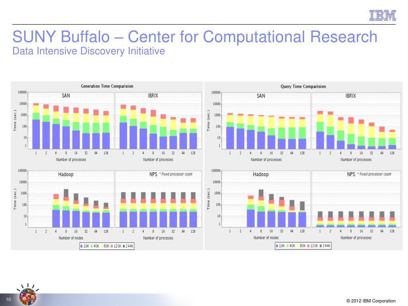
Task: Click 'Number of nodes' axis label in Generation chart
Action: point(71,238)
